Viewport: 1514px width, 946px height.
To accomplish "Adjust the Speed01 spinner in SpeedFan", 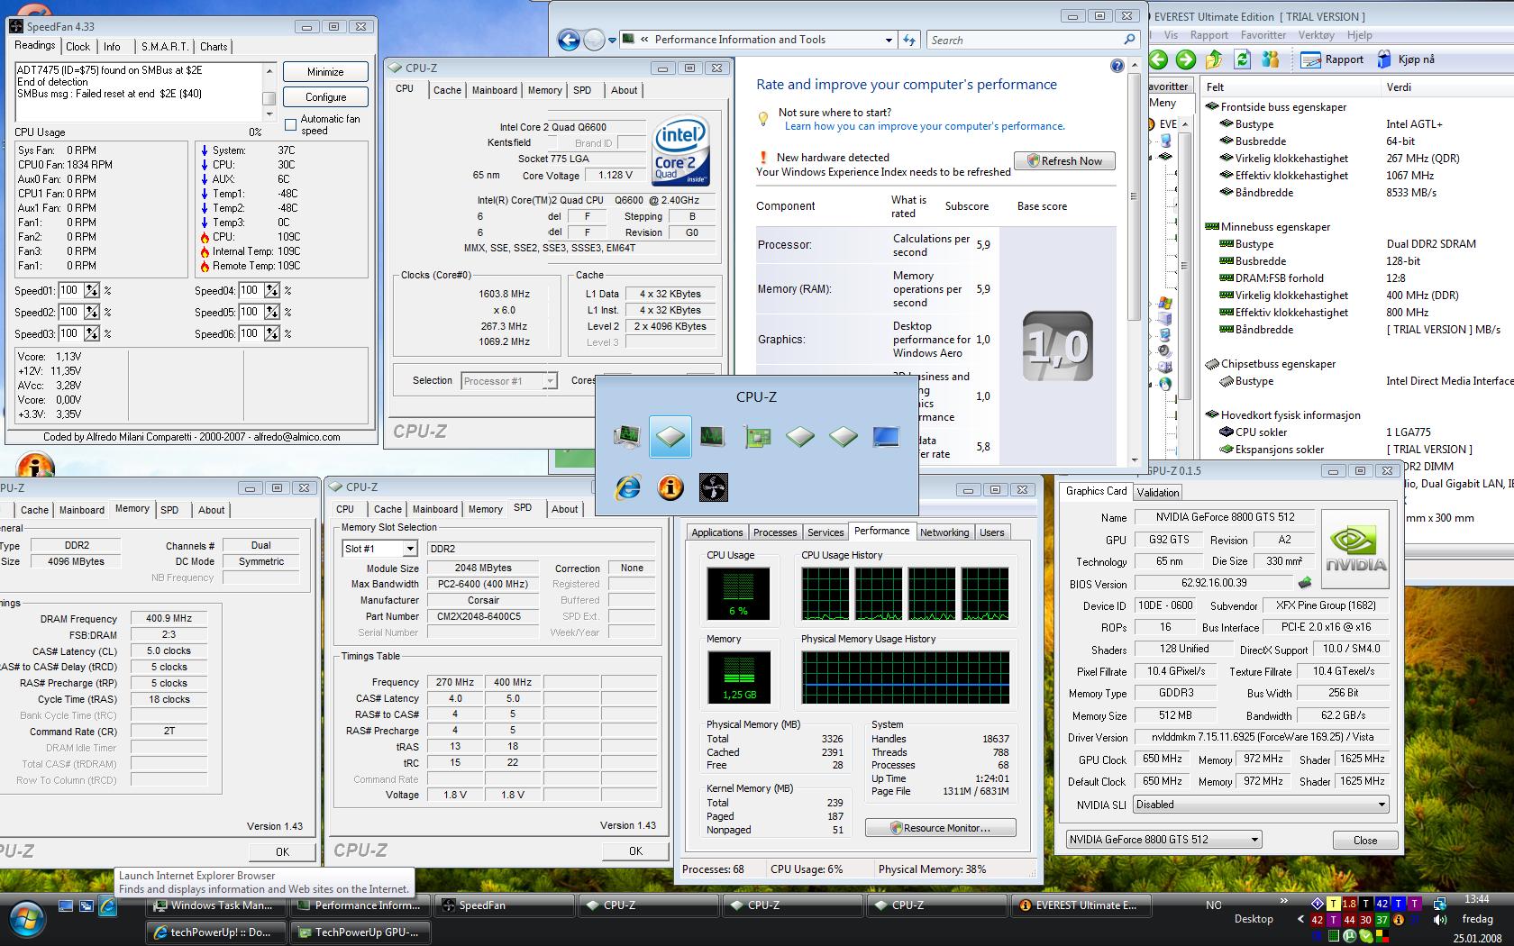I will coord(92,290).
